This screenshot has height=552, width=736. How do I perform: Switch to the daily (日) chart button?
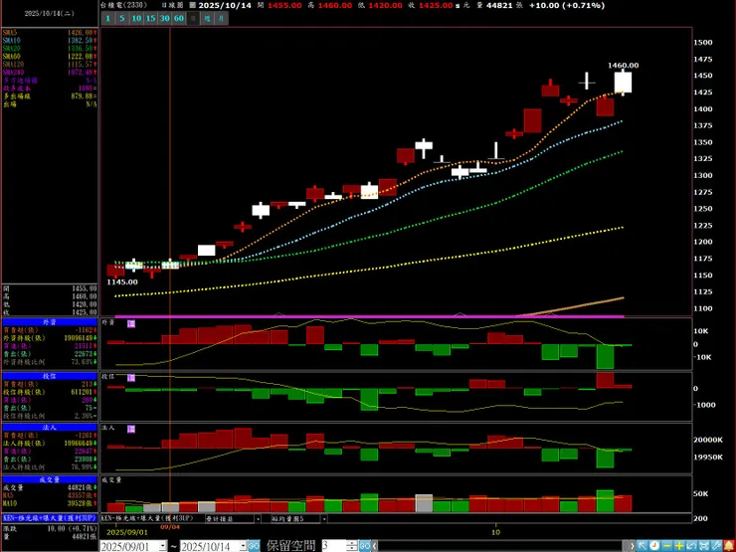192,18
